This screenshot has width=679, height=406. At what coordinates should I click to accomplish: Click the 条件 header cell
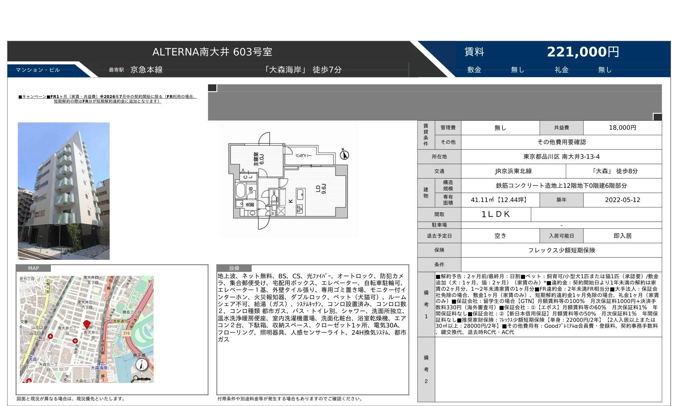(439, 265)
